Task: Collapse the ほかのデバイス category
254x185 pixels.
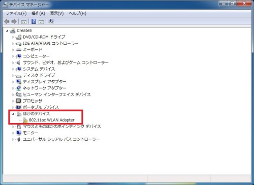Action: pyautogui.click(x=13, y=114)
